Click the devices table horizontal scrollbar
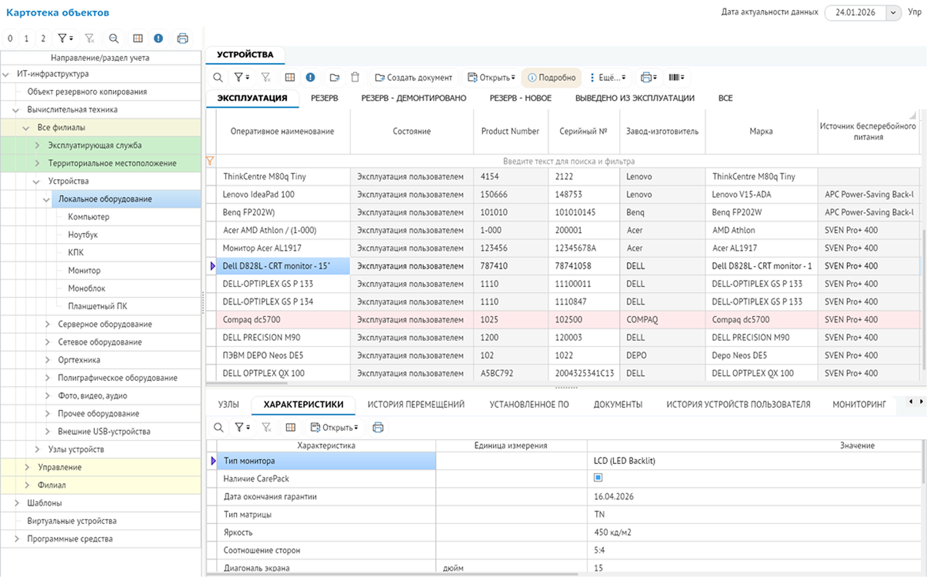Image resolution: width=927 pixels, height=577 pixels. click(247, 383)
